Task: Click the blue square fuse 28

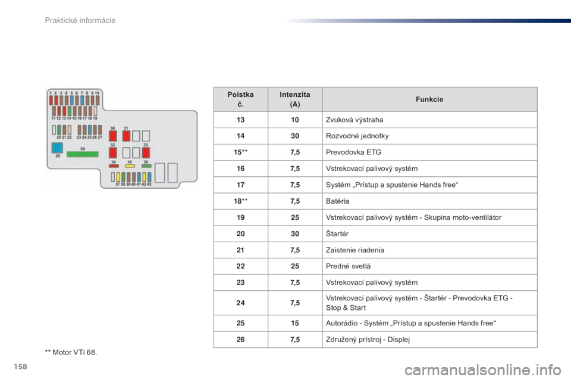Action: click(57, 148)
